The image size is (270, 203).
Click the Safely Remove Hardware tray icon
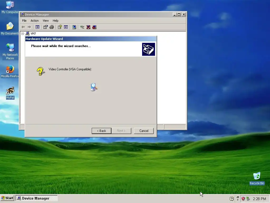(x=248, y=199)
